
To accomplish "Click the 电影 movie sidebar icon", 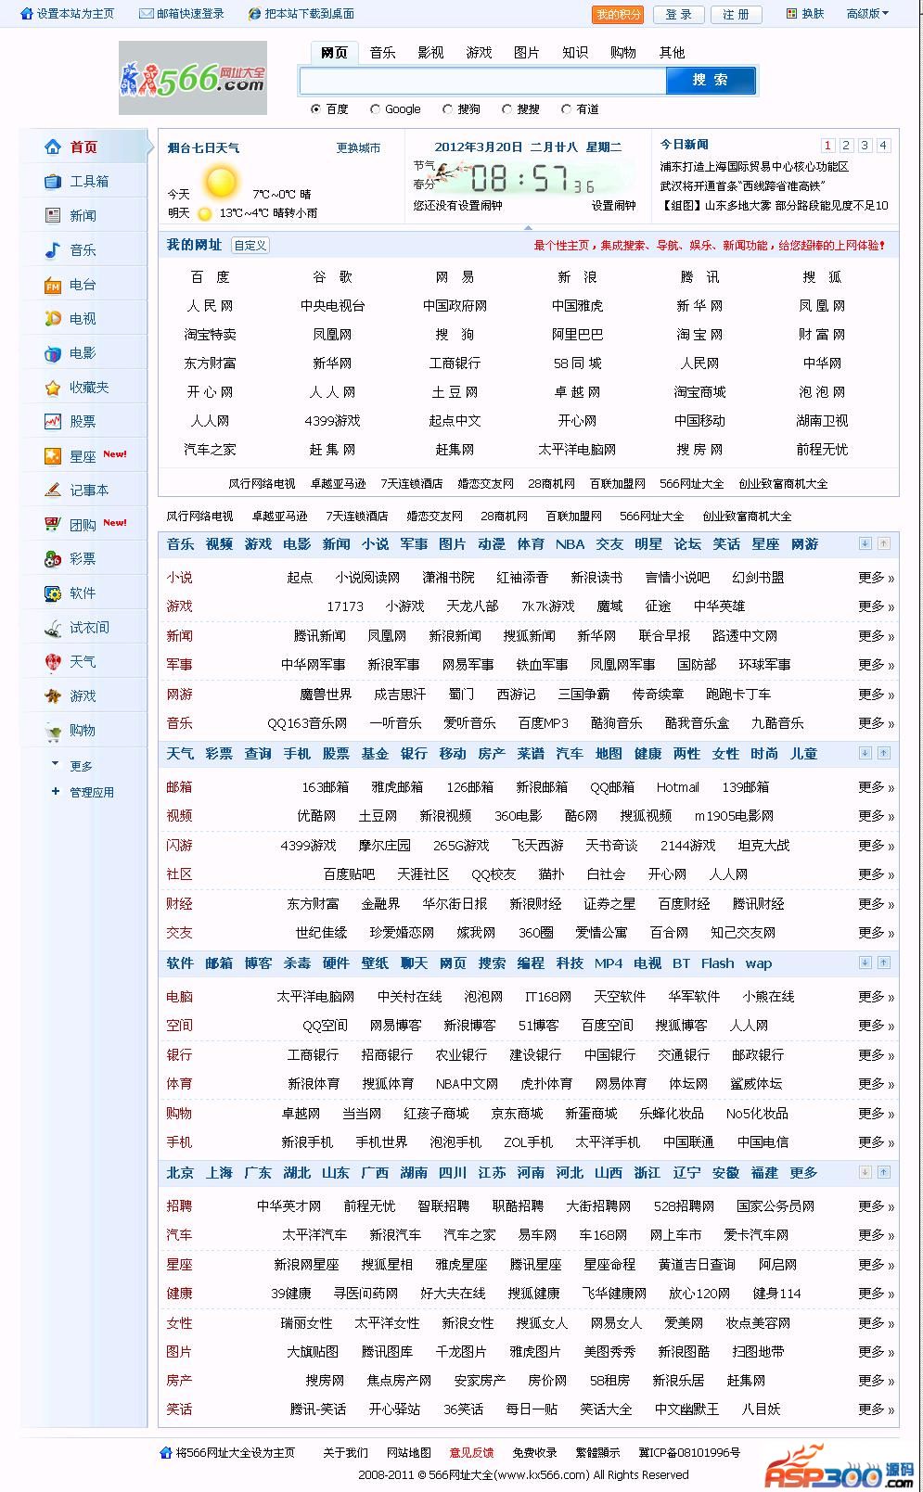I will pyautogui.click(x=53, y=352).
